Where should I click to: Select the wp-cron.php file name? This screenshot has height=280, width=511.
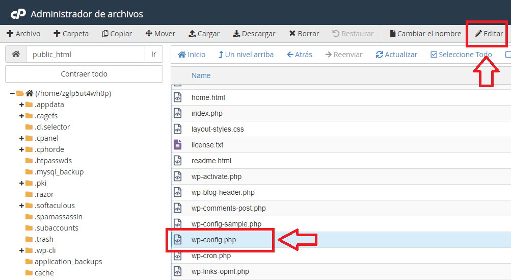click(211, 256)
